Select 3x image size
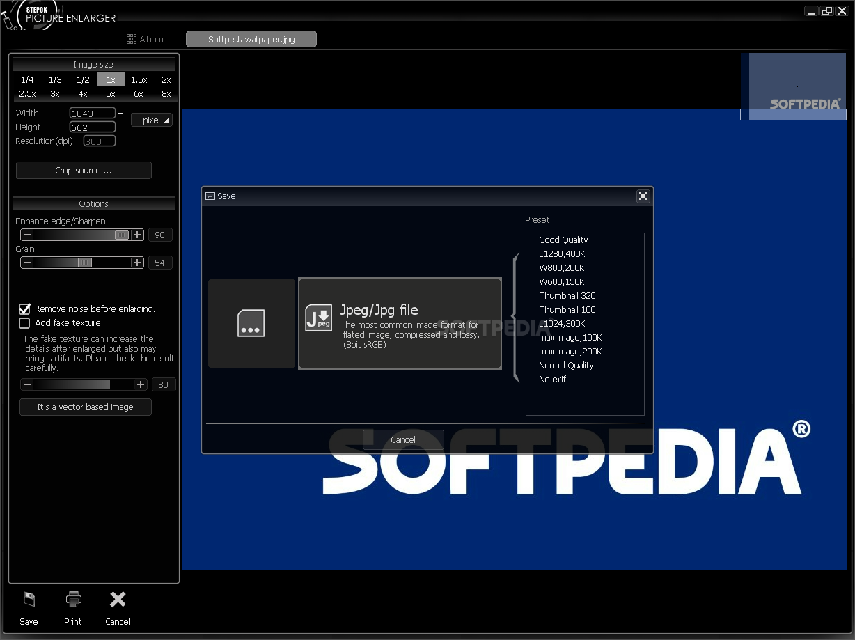 pyautogui.click(x=55, y=93)
